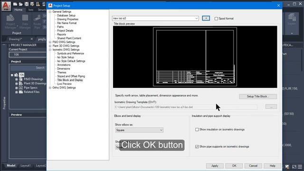
Task: Expand the Plant 3D DWG Settings node
Action: coord(50,46)
